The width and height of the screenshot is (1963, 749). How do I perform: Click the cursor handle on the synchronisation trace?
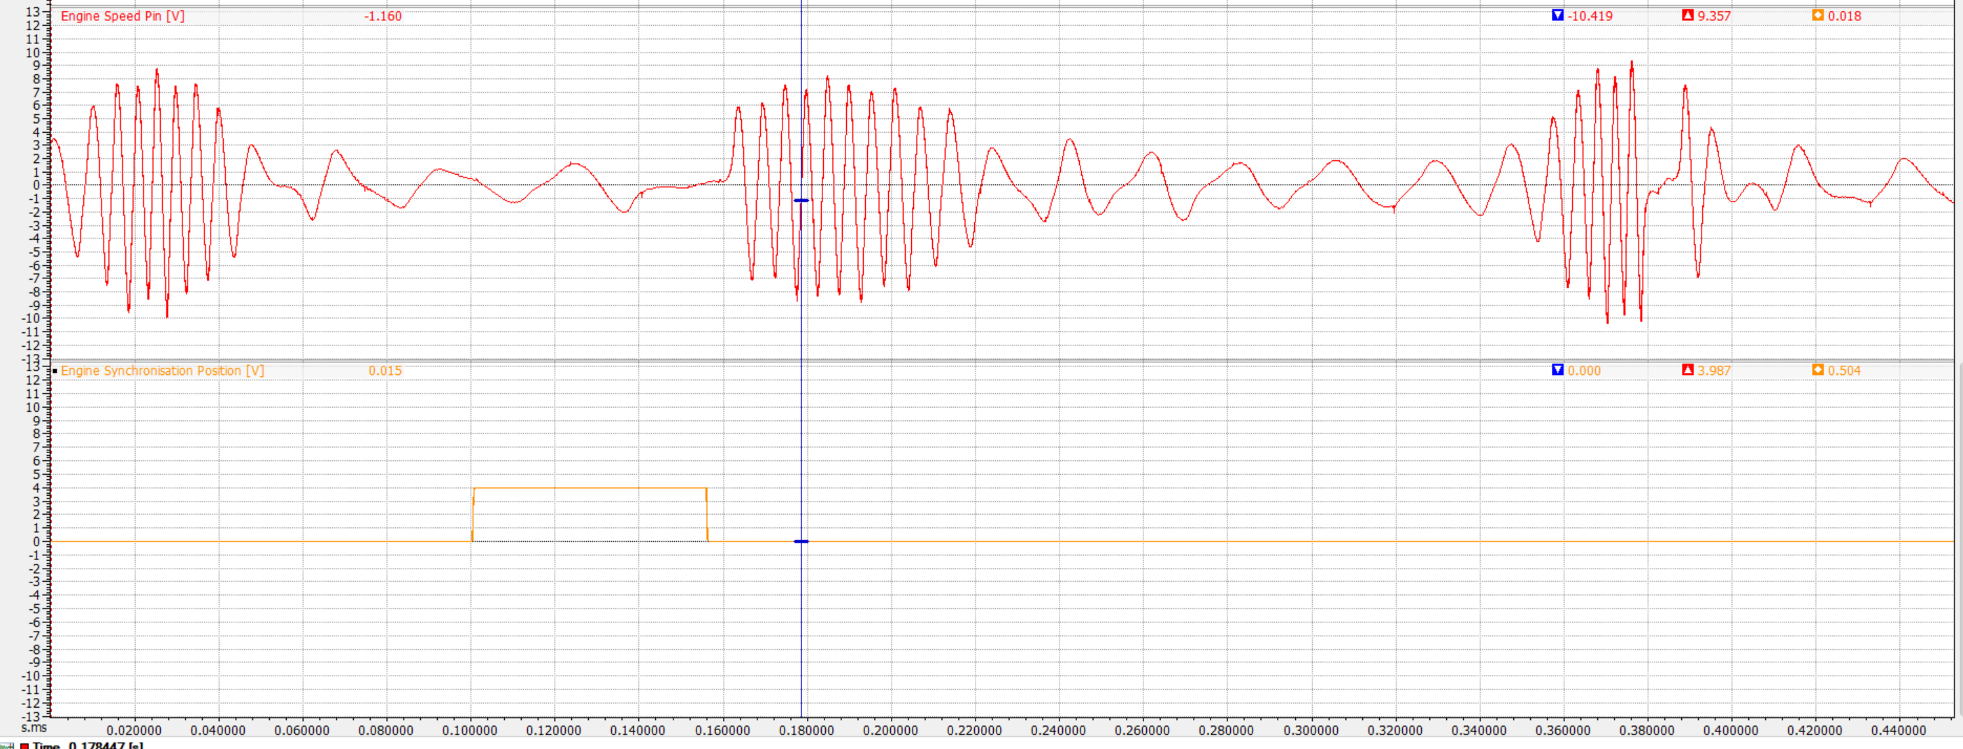tap(801, 541)
